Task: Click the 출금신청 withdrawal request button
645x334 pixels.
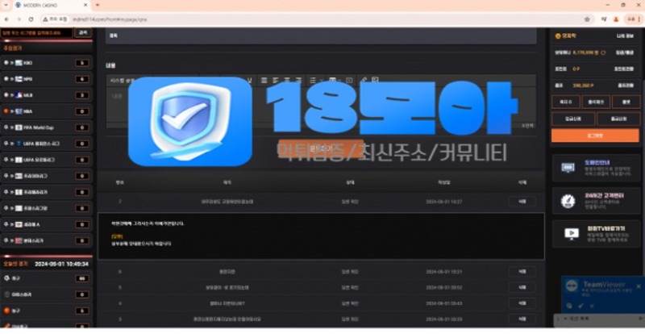Action: click(618, 119)
